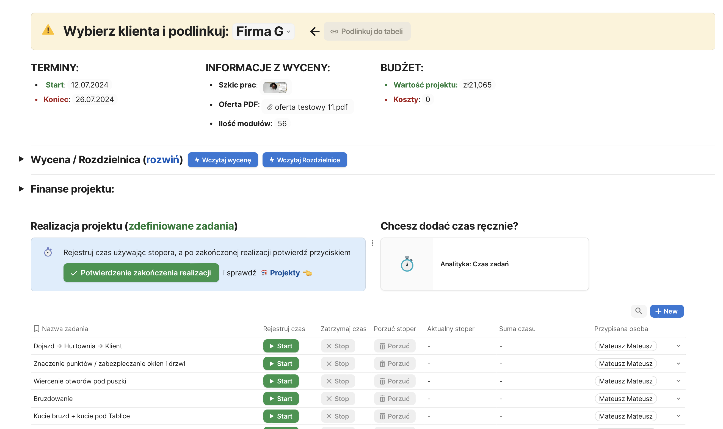Click the warning triangle icon in the banner

[48, 30]
